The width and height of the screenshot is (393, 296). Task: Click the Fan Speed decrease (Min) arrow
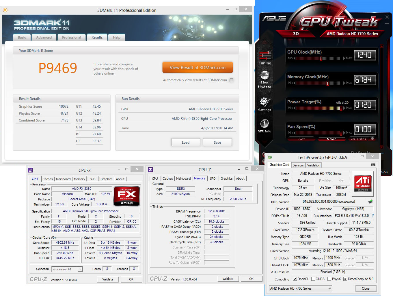click(295, 133)
